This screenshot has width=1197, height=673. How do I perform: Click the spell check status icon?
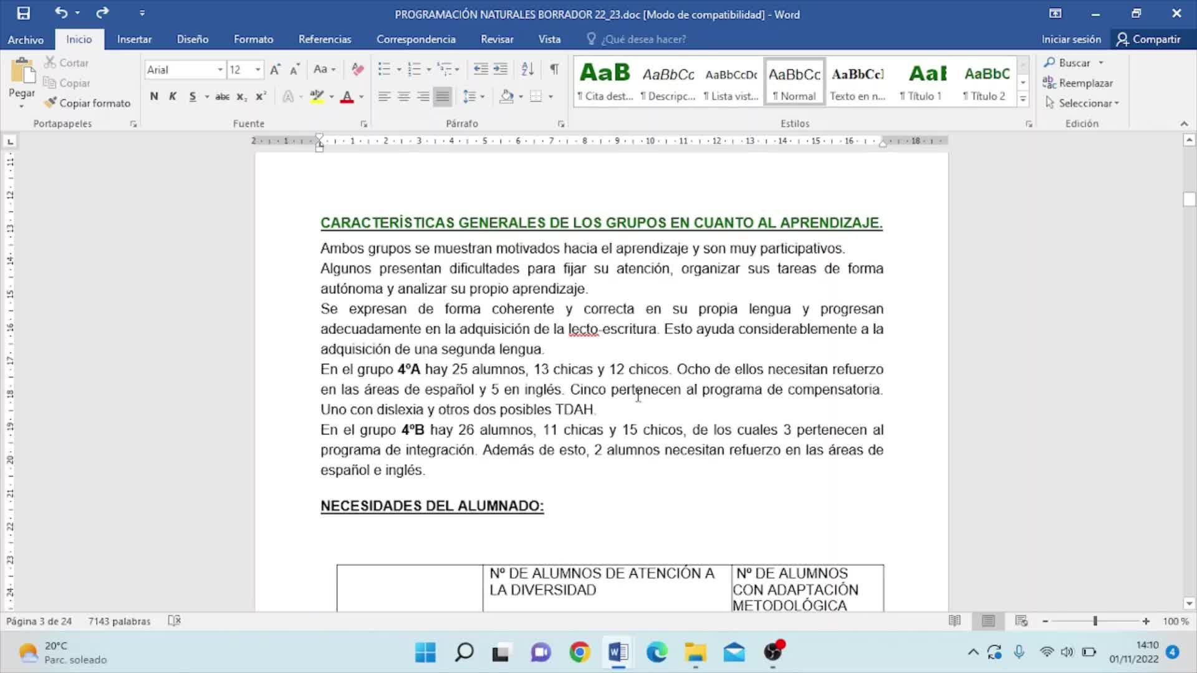175,621
